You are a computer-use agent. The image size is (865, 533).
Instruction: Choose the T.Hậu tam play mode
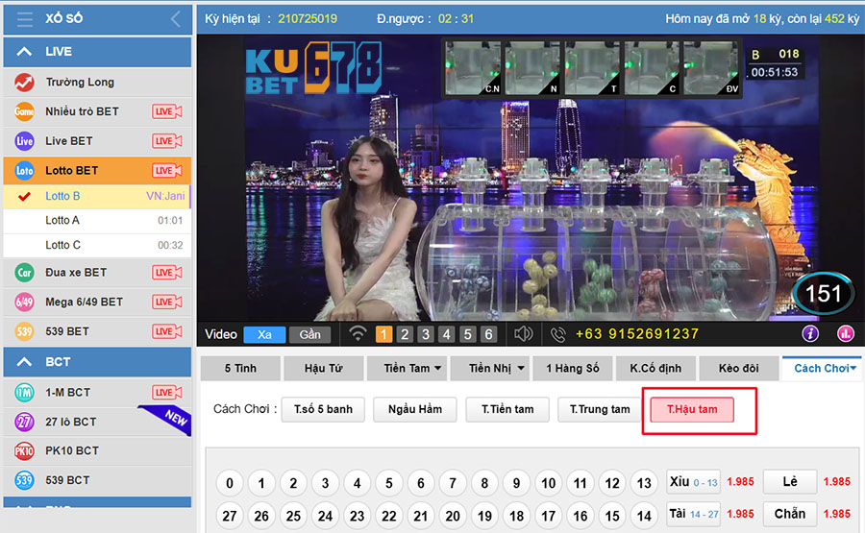click(x=692, y=409)
